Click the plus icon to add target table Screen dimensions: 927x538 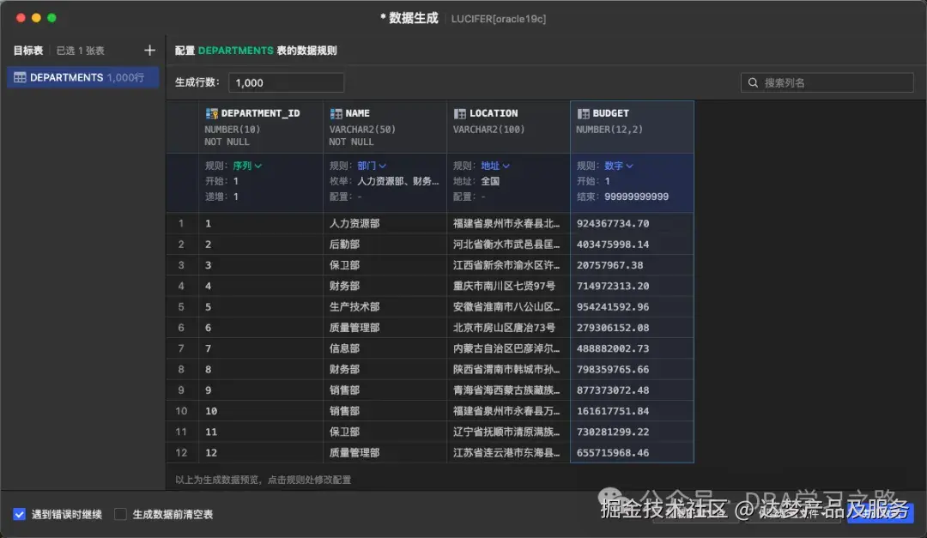coord(149,51)
